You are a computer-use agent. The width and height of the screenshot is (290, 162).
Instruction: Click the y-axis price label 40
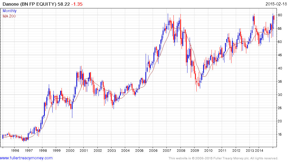coord(280,68)
